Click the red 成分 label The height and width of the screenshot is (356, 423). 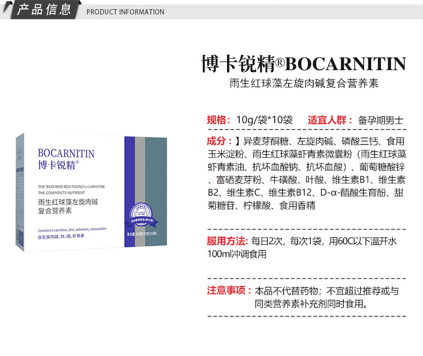click(218, 141)
